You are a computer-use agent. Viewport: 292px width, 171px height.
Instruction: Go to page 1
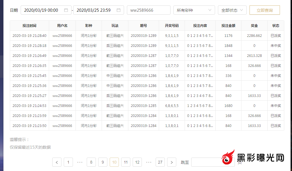[68, 162]
